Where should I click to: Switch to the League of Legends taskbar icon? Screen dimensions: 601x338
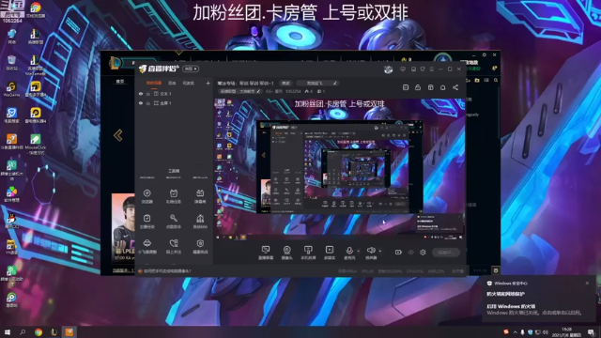(54, 331)
